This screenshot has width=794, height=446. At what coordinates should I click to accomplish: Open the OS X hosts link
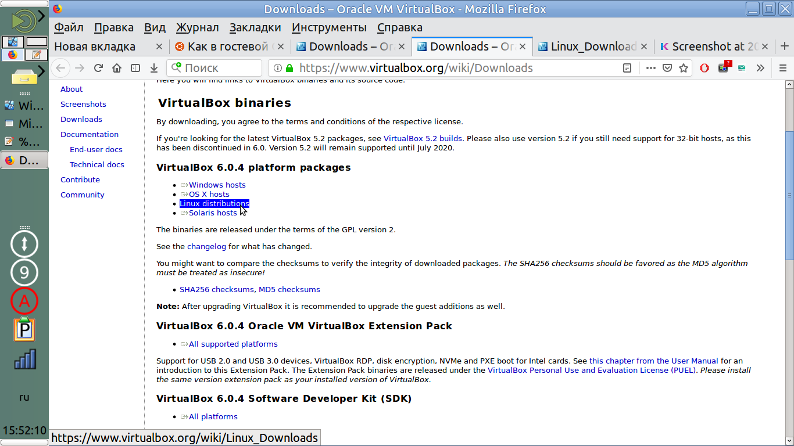coord(209,194)
